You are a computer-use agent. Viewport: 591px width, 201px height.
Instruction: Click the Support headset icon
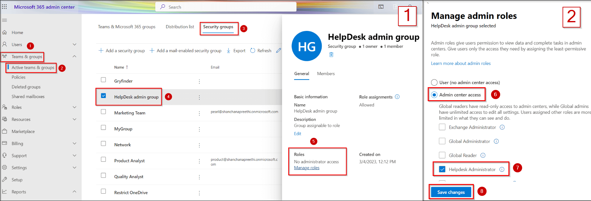(x=4, y=155)
